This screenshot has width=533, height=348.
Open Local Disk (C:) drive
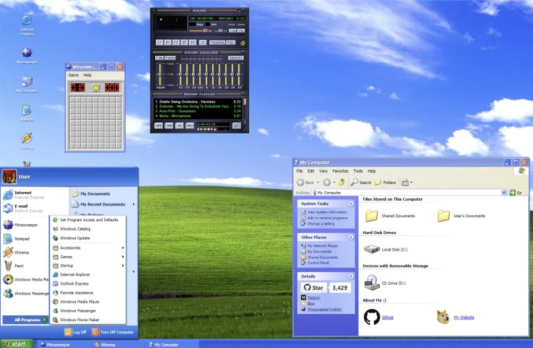pyautogui.click(x=372, y=249)
